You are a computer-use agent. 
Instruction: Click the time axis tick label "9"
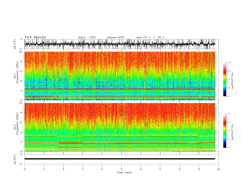coord(199,169)
